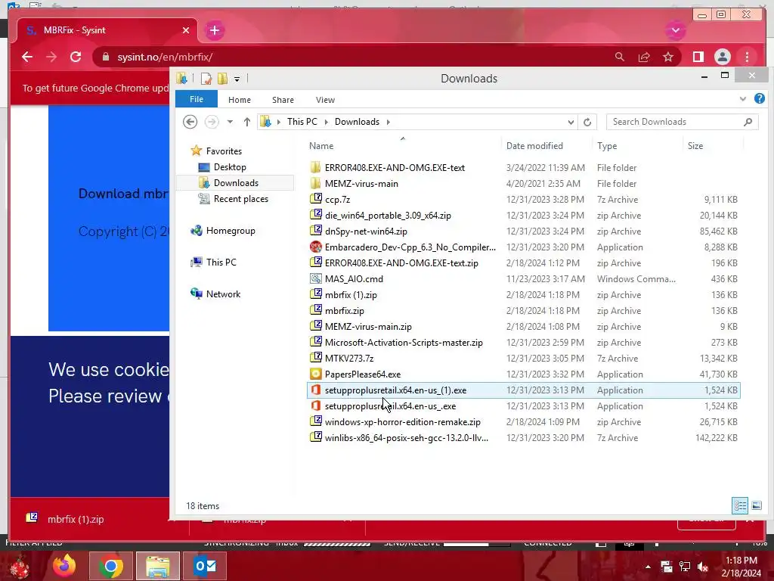Viewport: 774px width, 581px height.
Task: Go forward in Explorer navigation
Action: pos(212,122)
